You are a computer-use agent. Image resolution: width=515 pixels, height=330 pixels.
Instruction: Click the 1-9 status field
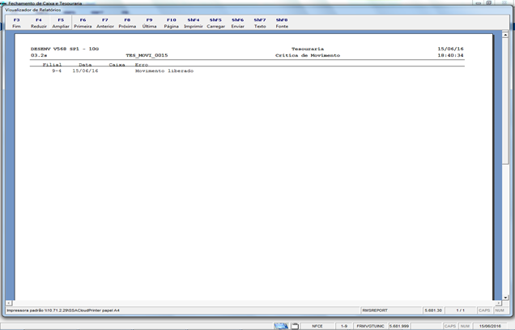click(344, 326)
